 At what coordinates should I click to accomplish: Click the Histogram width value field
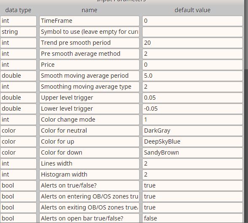[x=192, y=174]
